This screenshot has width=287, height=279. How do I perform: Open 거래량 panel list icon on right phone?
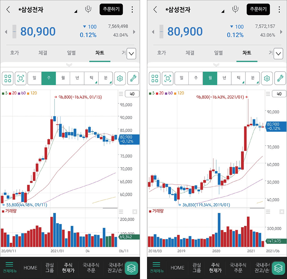click(268, 212)
